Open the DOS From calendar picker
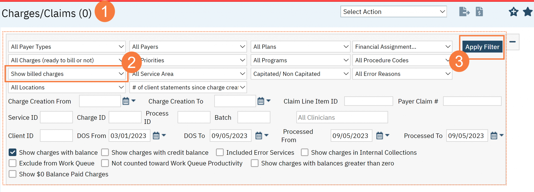Viewport: 534px width, 192px height. (156, 135)
